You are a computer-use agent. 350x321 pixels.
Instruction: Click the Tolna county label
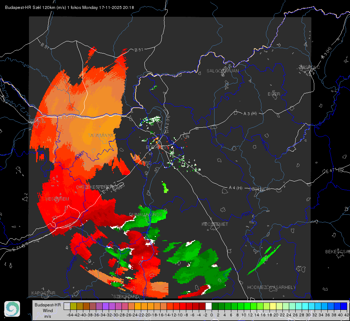(x=145, y=292)
